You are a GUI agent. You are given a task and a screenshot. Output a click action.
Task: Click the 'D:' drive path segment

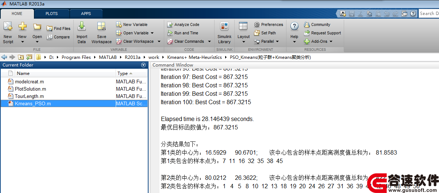point(51,57)
